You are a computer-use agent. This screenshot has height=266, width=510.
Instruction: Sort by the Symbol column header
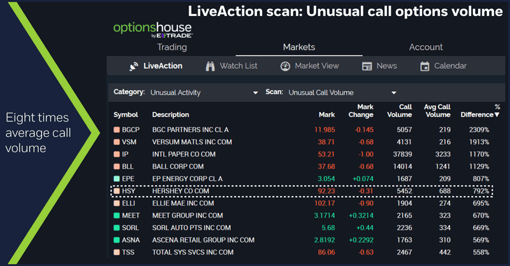point(126,115)
